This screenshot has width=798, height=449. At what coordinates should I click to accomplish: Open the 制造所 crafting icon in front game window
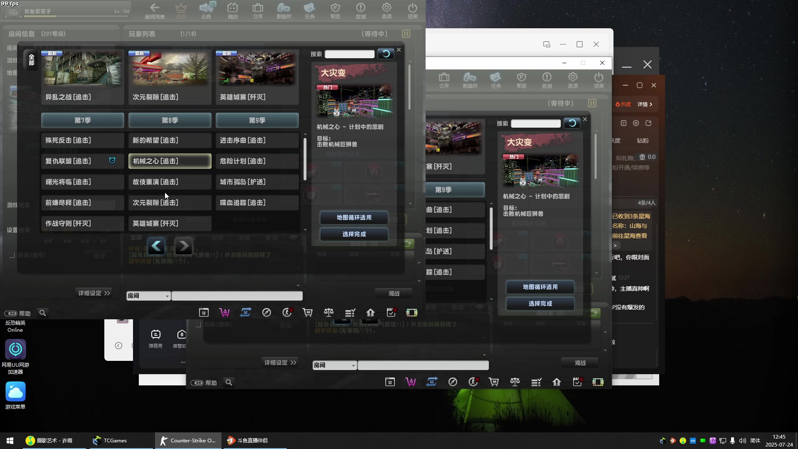pos(283,11)
